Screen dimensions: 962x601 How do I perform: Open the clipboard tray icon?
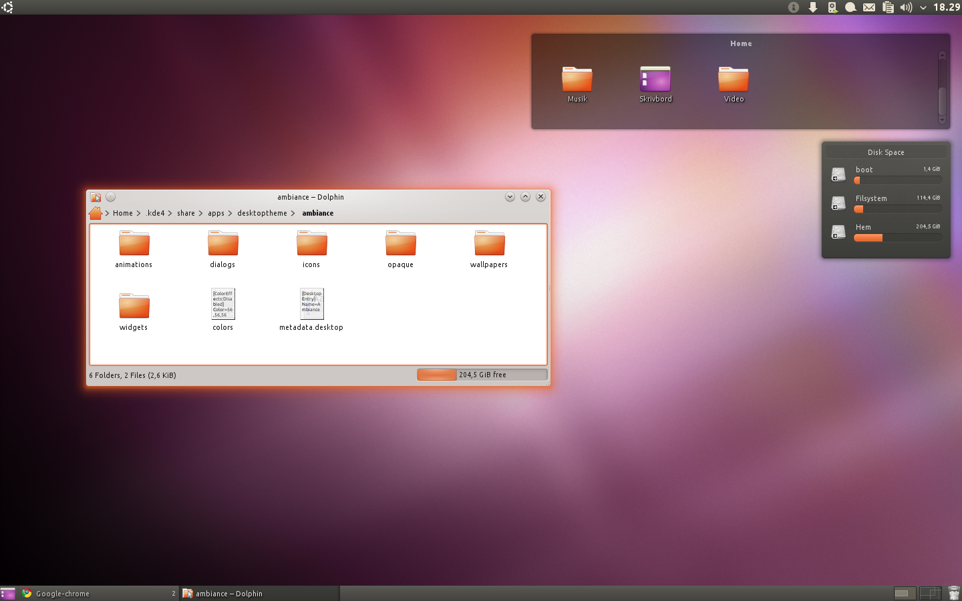[888, 7]
